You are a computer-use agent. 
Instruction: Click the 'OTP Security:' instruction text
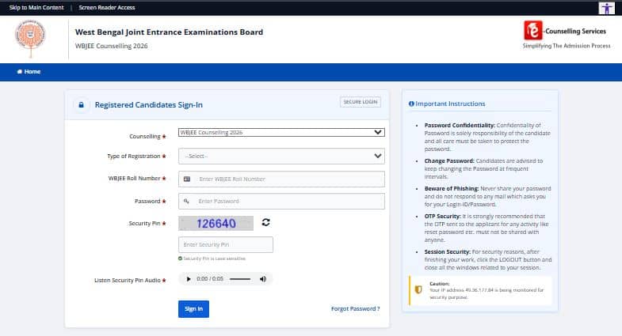pyautogui.click(x=443, y=216)
